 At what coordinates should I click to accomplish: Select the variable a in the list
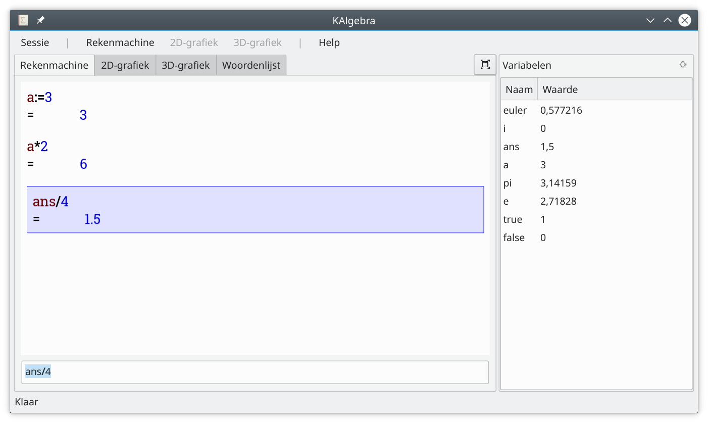(x=596, y=165)
